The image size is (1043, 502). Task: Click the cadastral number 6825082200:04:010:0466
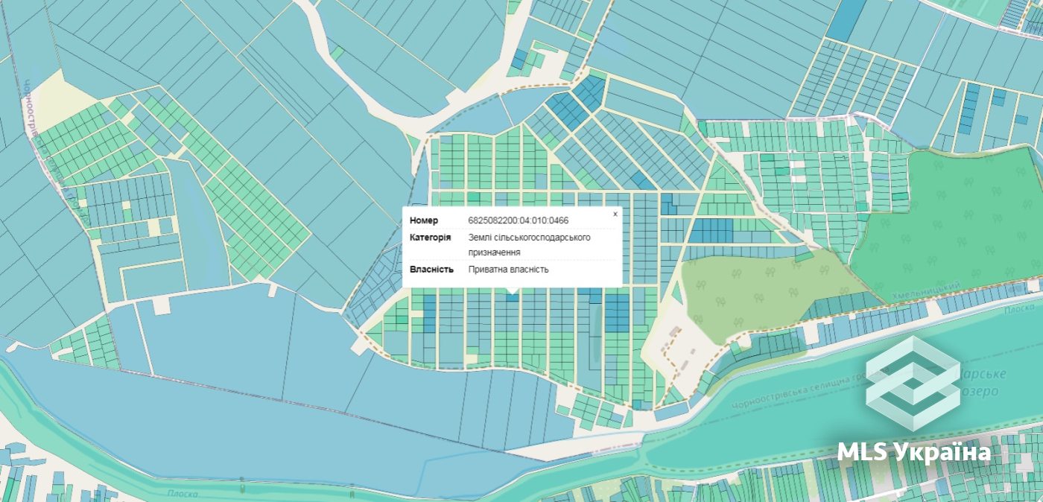(519, 220)
